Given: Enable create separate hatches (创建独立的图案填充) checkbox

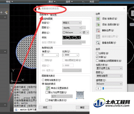Looking at the screenshot, I should click(97, 61).
